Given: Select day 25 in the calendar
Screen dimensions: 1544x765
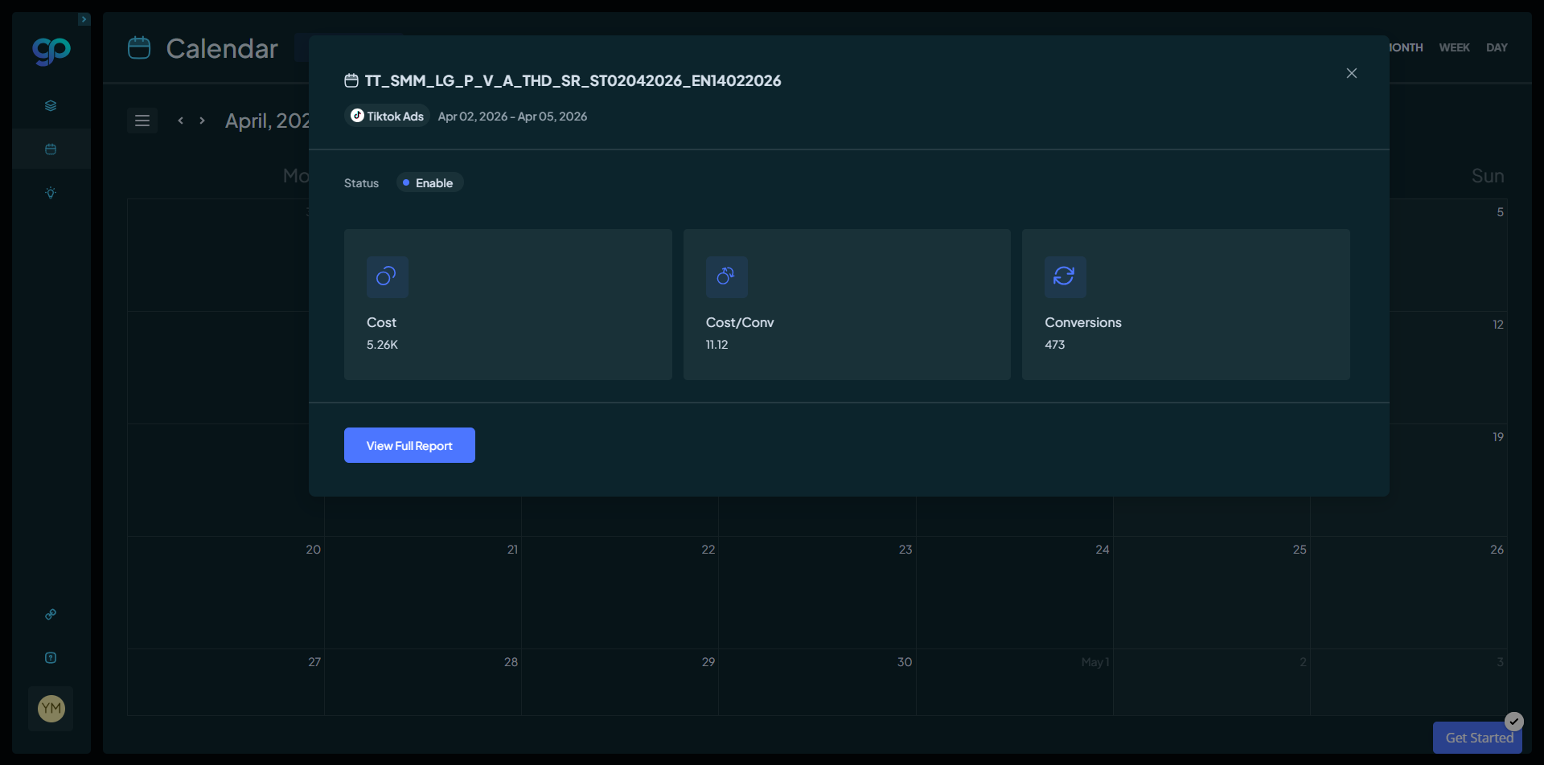Looking at the screenshot, I should 1212,593.
